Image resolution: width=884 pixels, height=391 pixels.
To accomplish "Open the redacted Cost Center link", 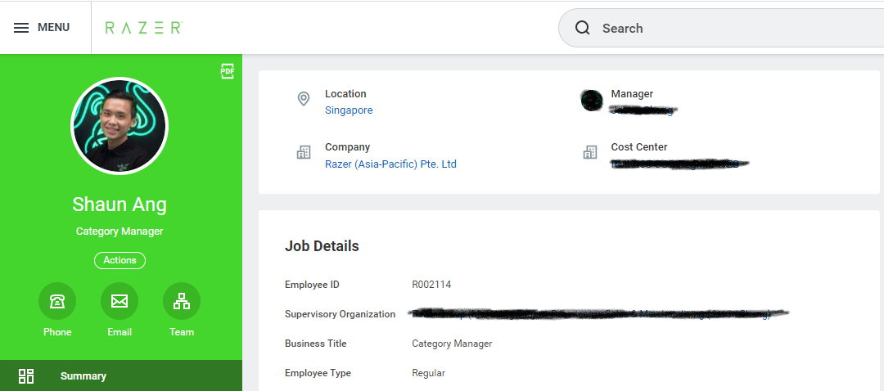I will tap(679, 164).
